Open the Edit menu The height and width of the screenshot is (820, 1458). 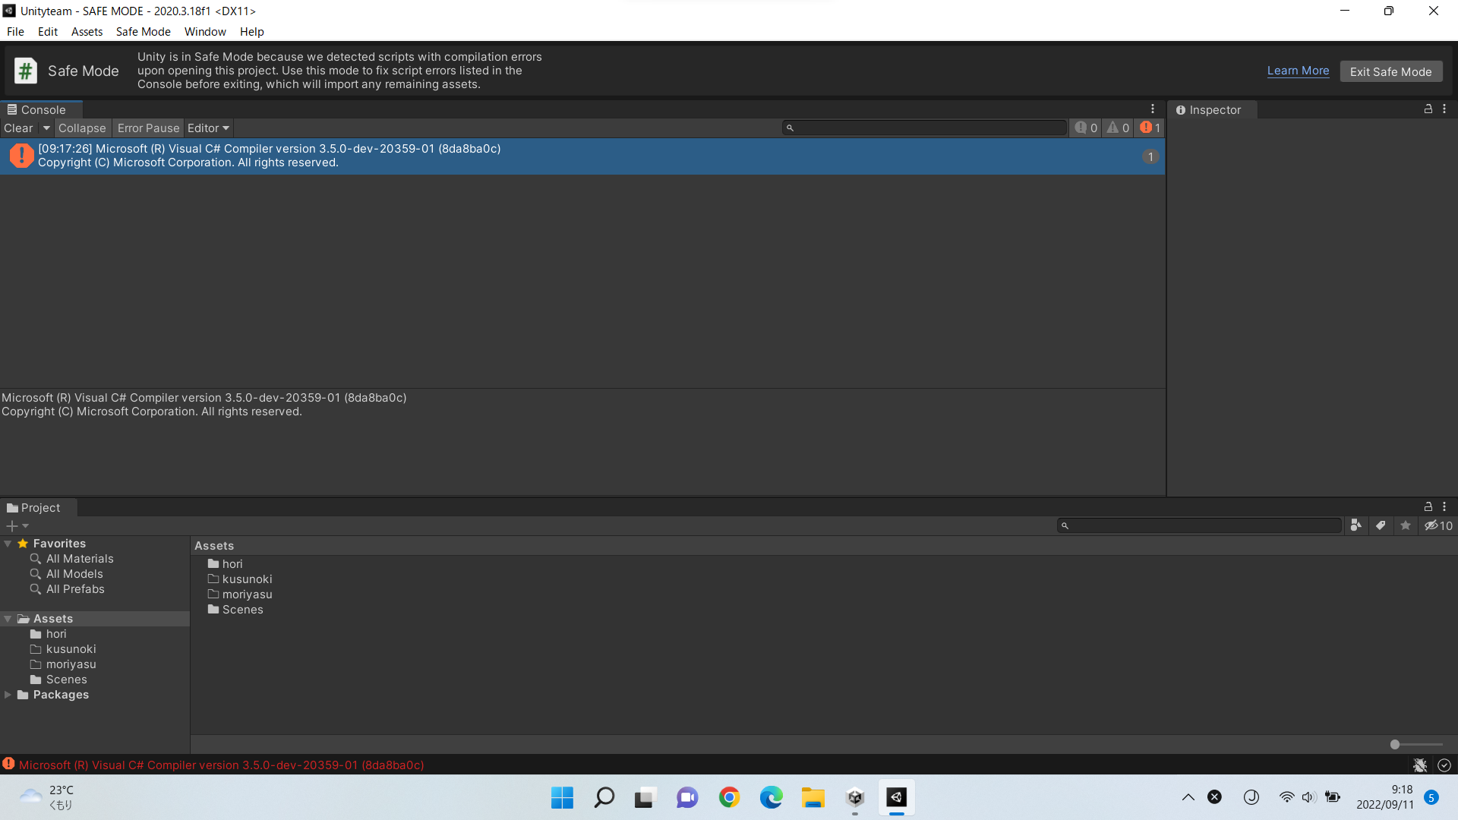48,31
